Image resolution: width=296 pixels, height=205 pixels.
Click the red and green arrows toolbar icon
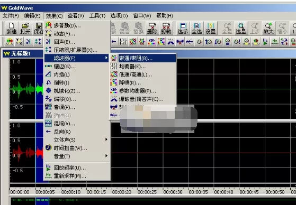256,42
